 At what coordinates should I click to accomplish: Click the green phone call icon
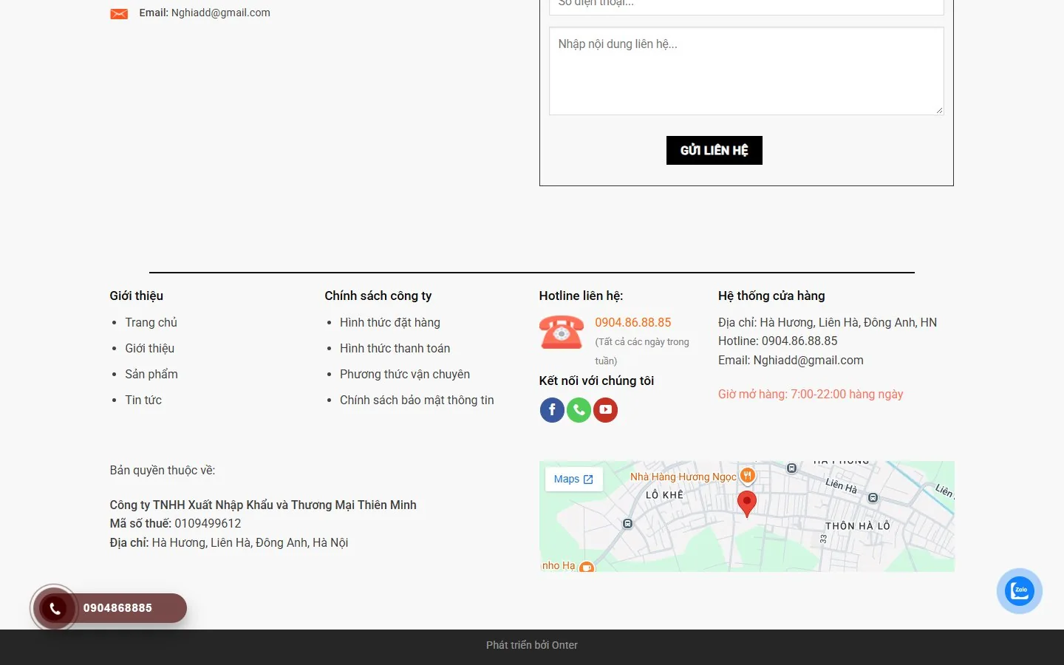point(579,409)
